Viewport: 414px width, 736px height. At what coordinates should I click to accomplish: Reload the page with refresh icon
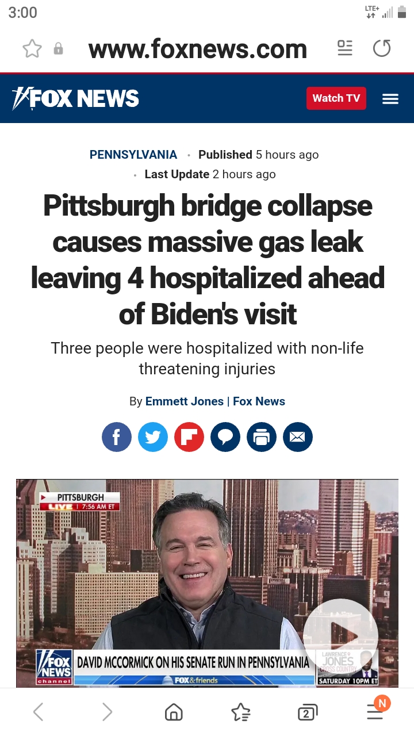point(382,48)
